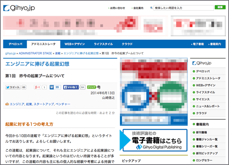Focus the 検索したい用語を入力 search field
Image resolution: width=229 pixels, height=165 pixels.
184,8
